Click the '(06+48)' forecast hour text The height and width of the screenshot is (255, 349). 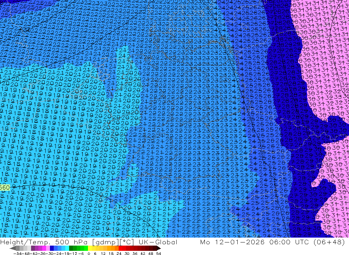(x=329, y=242)
